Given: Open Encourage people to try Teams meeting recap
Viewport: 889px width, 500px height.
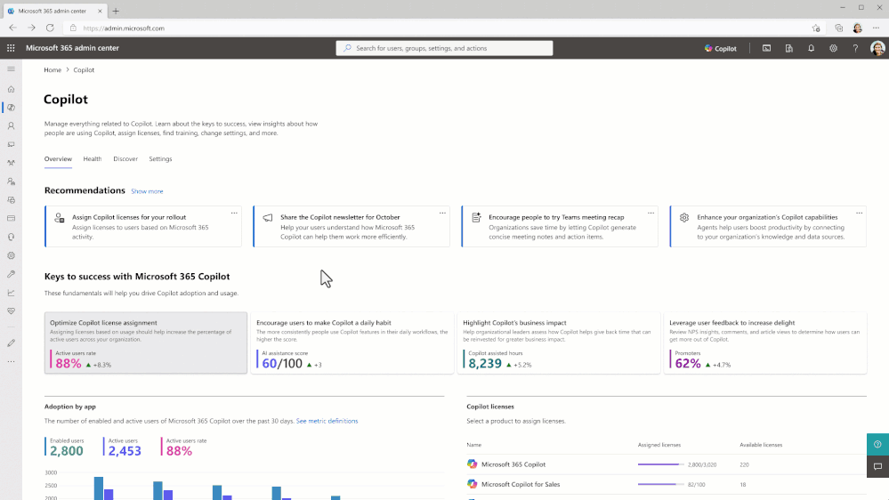Looking at the screenshot, I should click(560, 226).
